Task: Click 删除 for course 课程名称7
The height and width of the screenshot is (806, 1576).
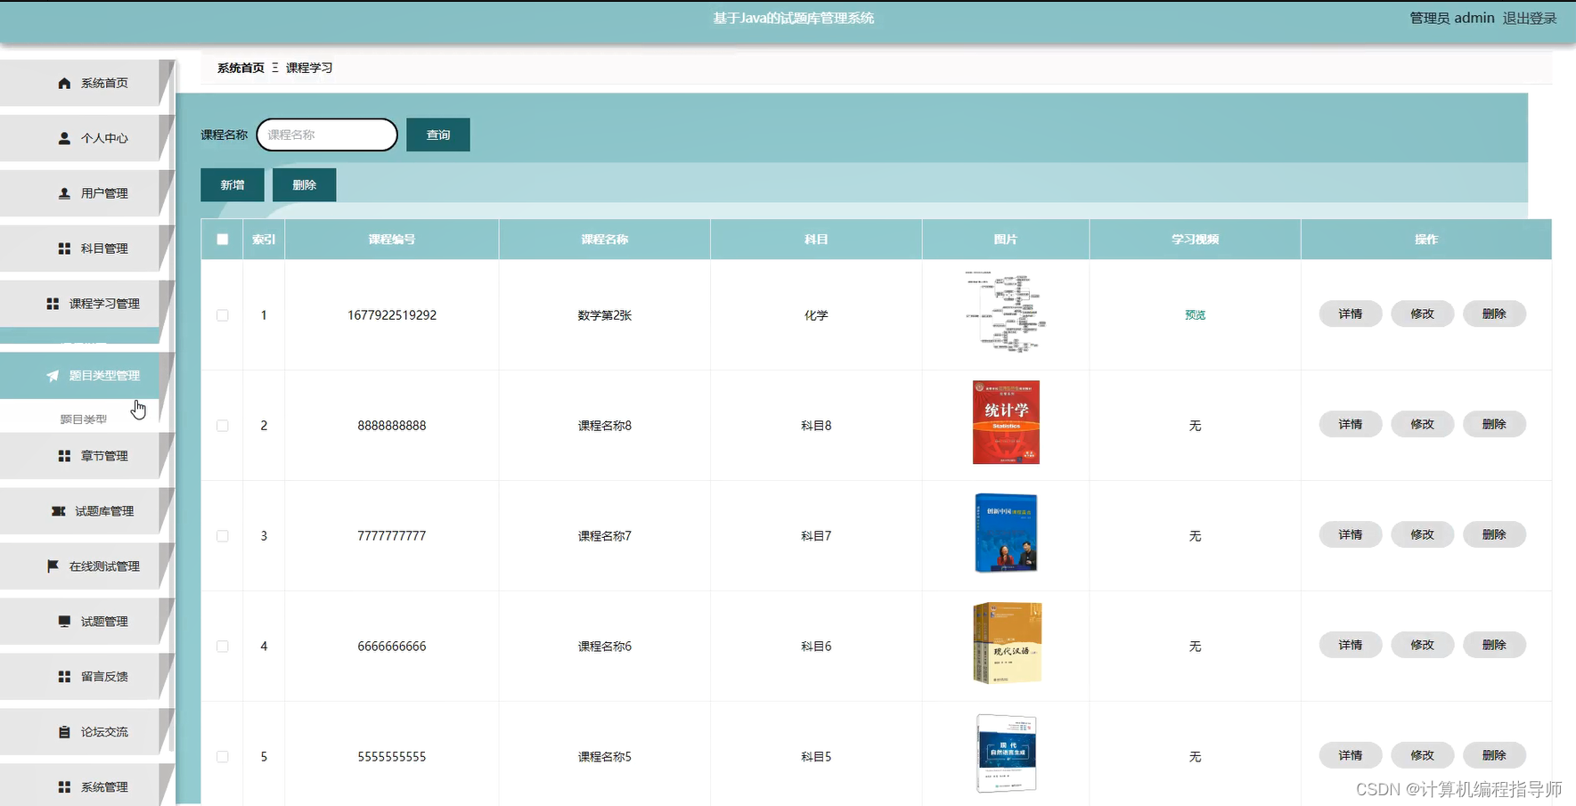Action: [1494, 534]
